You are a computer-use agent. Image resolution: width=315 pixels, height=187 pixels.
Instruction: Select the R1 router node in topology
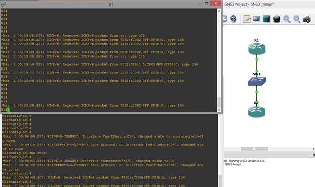point(256,49)
